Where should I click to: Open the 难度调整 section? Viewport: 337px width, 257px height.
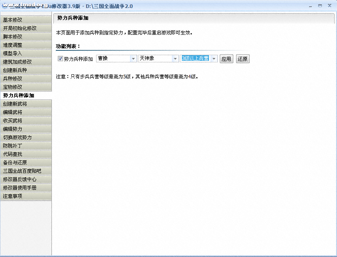[x=26, y=45]
